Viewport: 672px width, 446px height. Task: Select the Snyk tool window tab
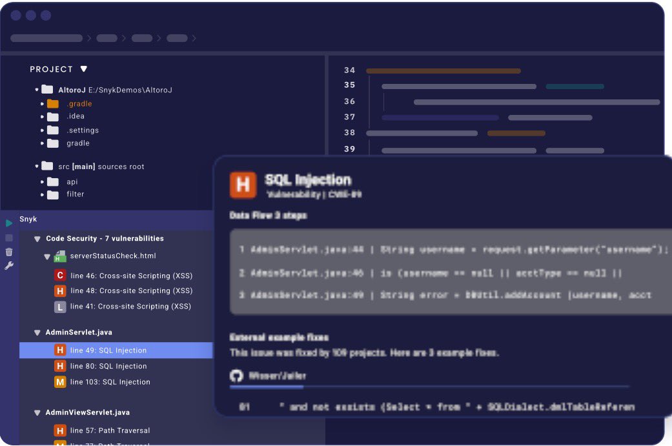coord(28,219)
